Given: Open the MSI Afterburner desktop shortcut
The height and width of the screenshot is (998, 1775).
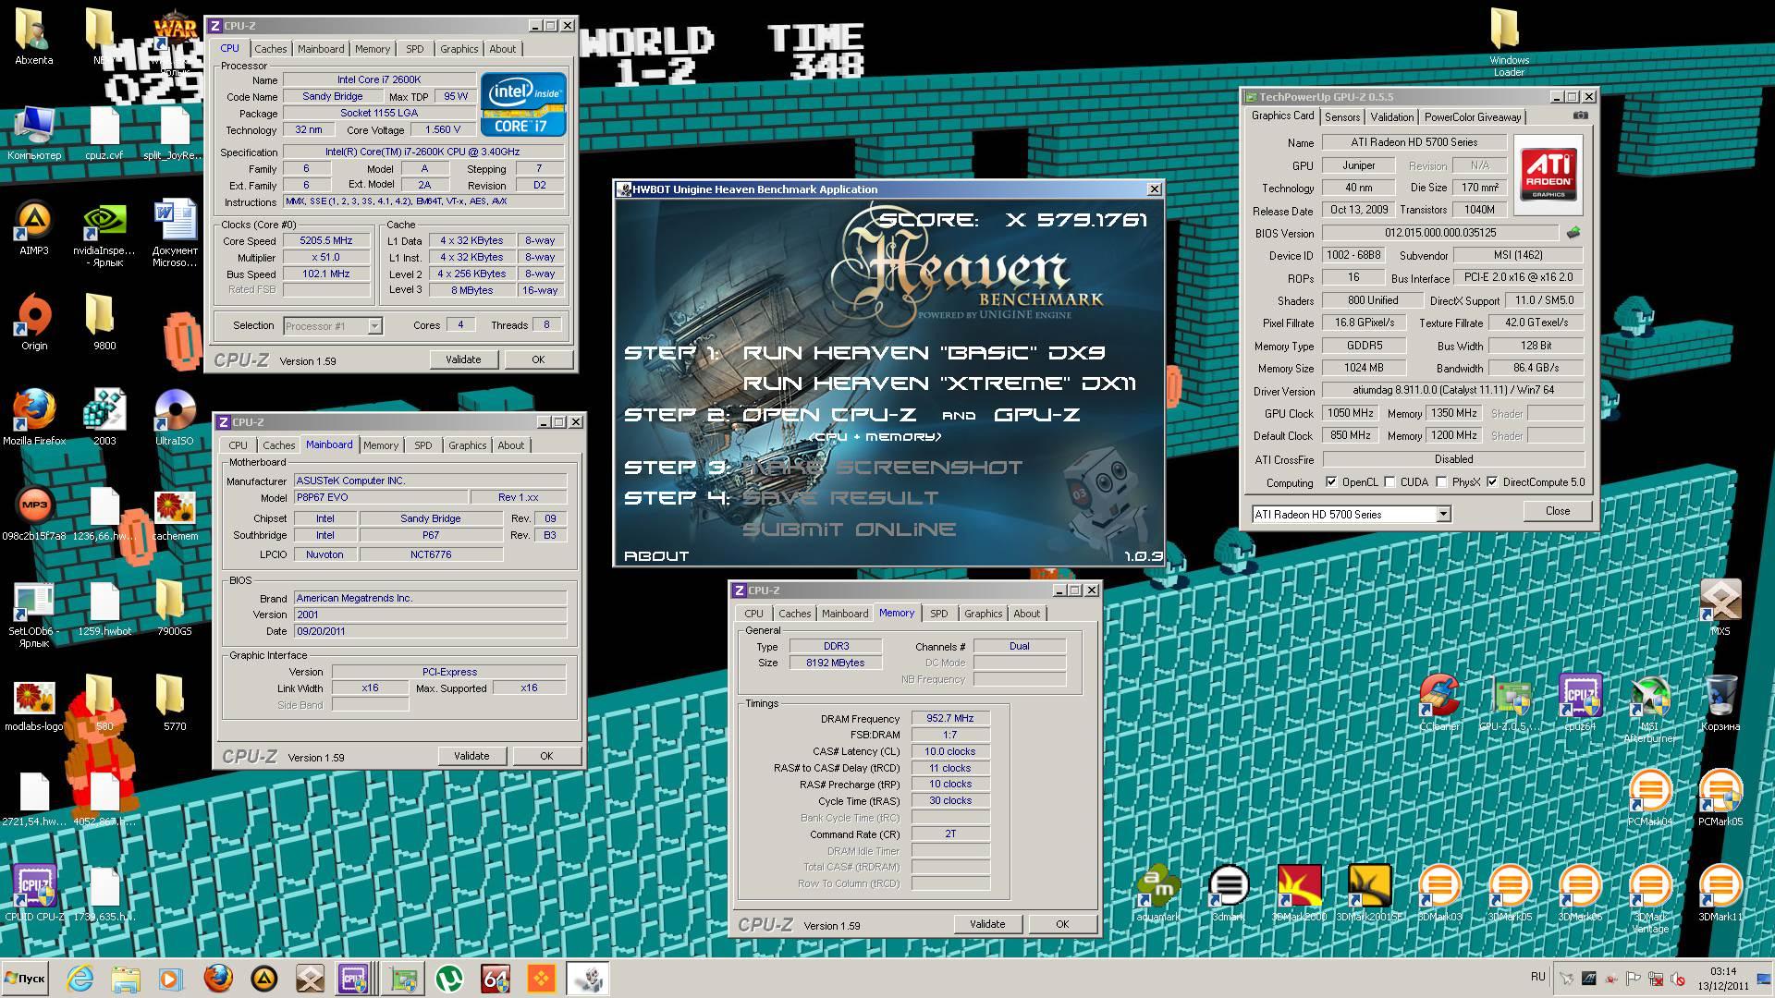Looking at the screenshot, I should 1650,710.
